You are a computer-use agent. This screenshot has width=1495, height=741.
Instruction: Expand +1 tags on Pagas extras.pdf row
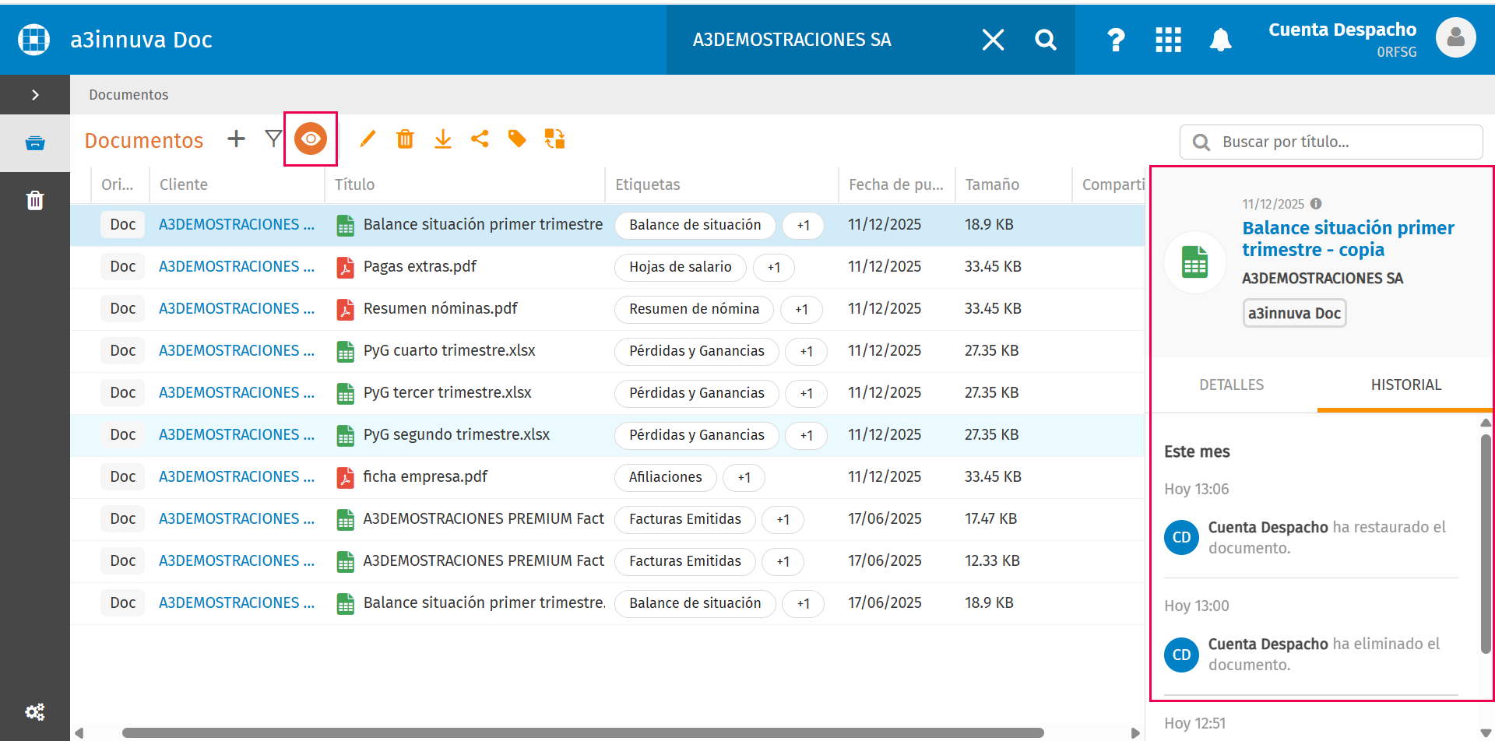pyautogui.click(x=774, y=267)
